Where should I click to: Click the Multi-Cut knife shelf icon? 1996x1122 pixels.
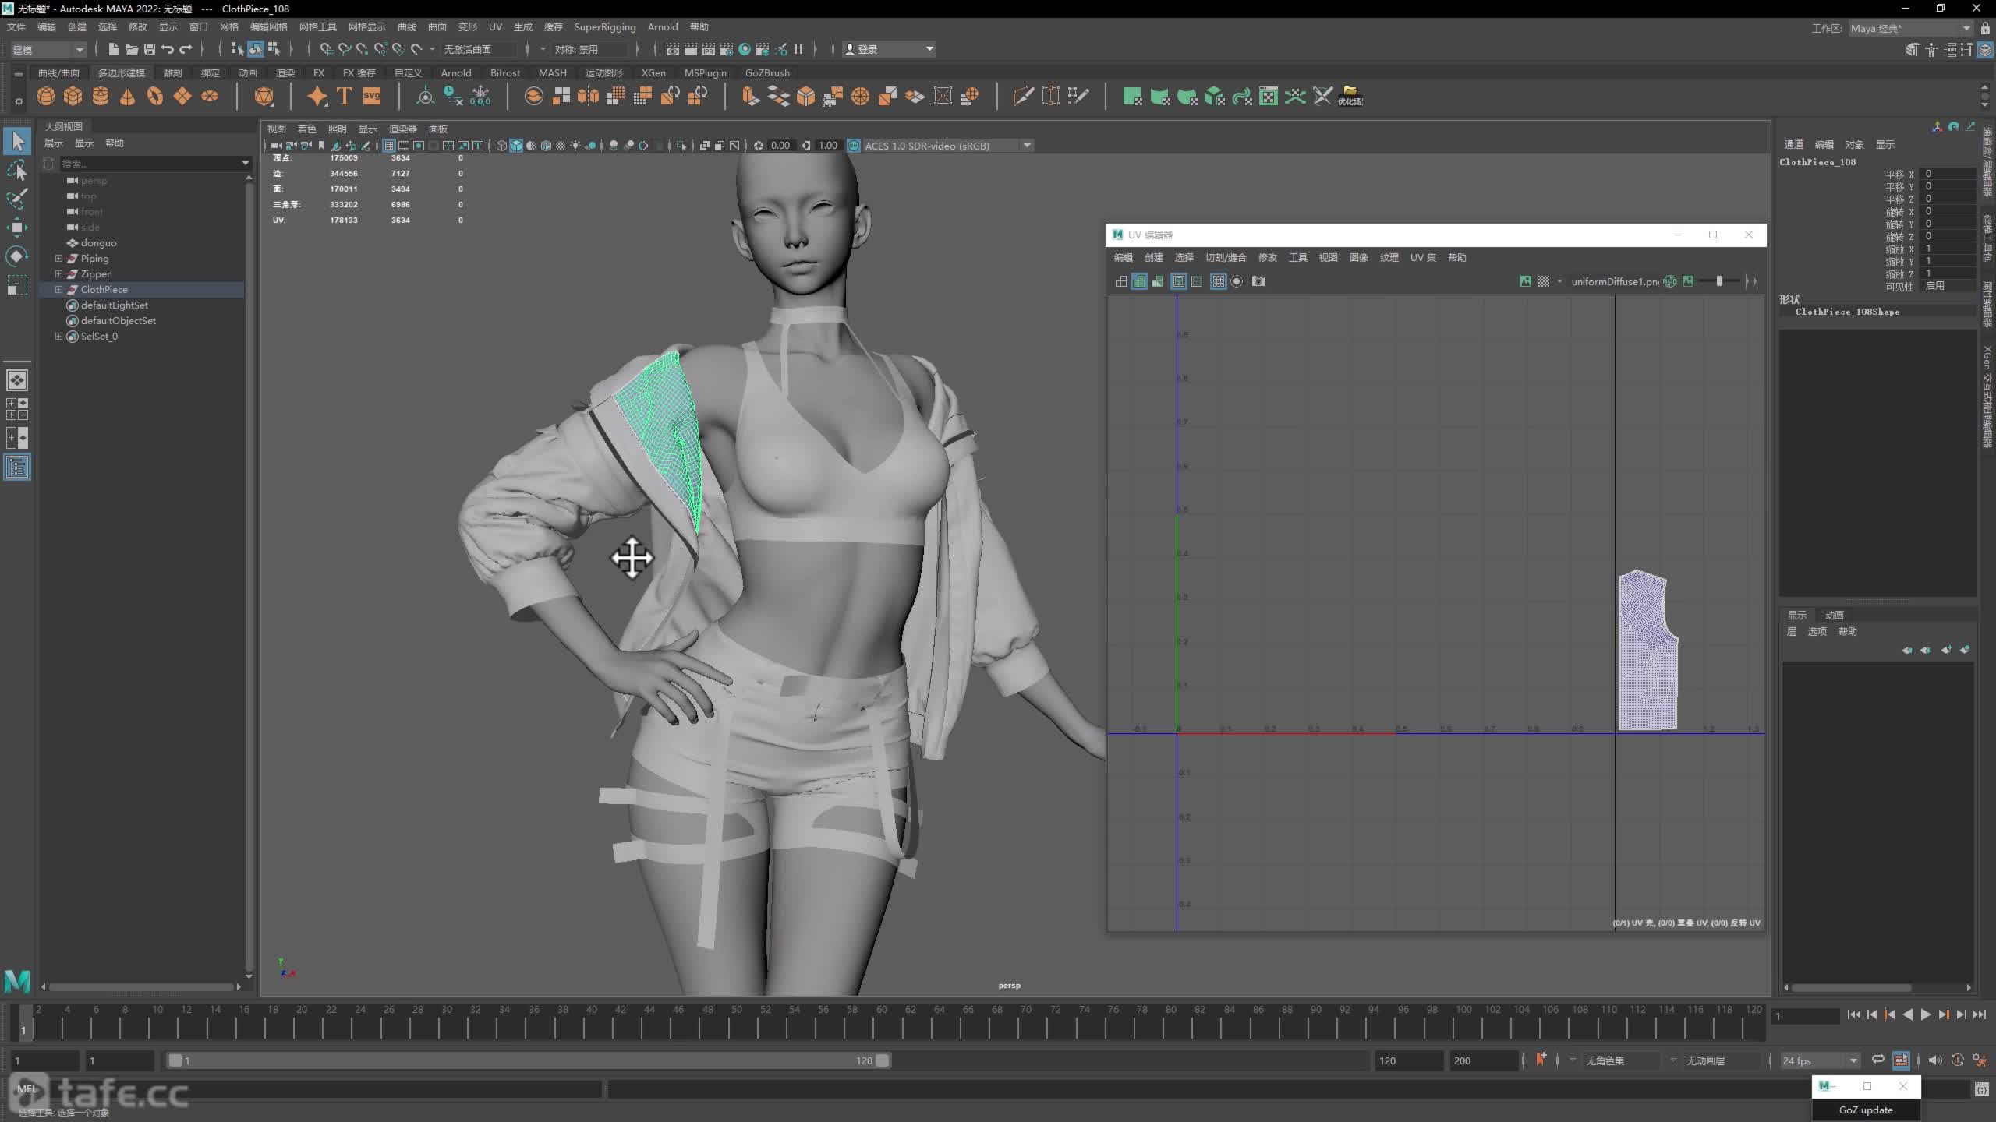1023,96
